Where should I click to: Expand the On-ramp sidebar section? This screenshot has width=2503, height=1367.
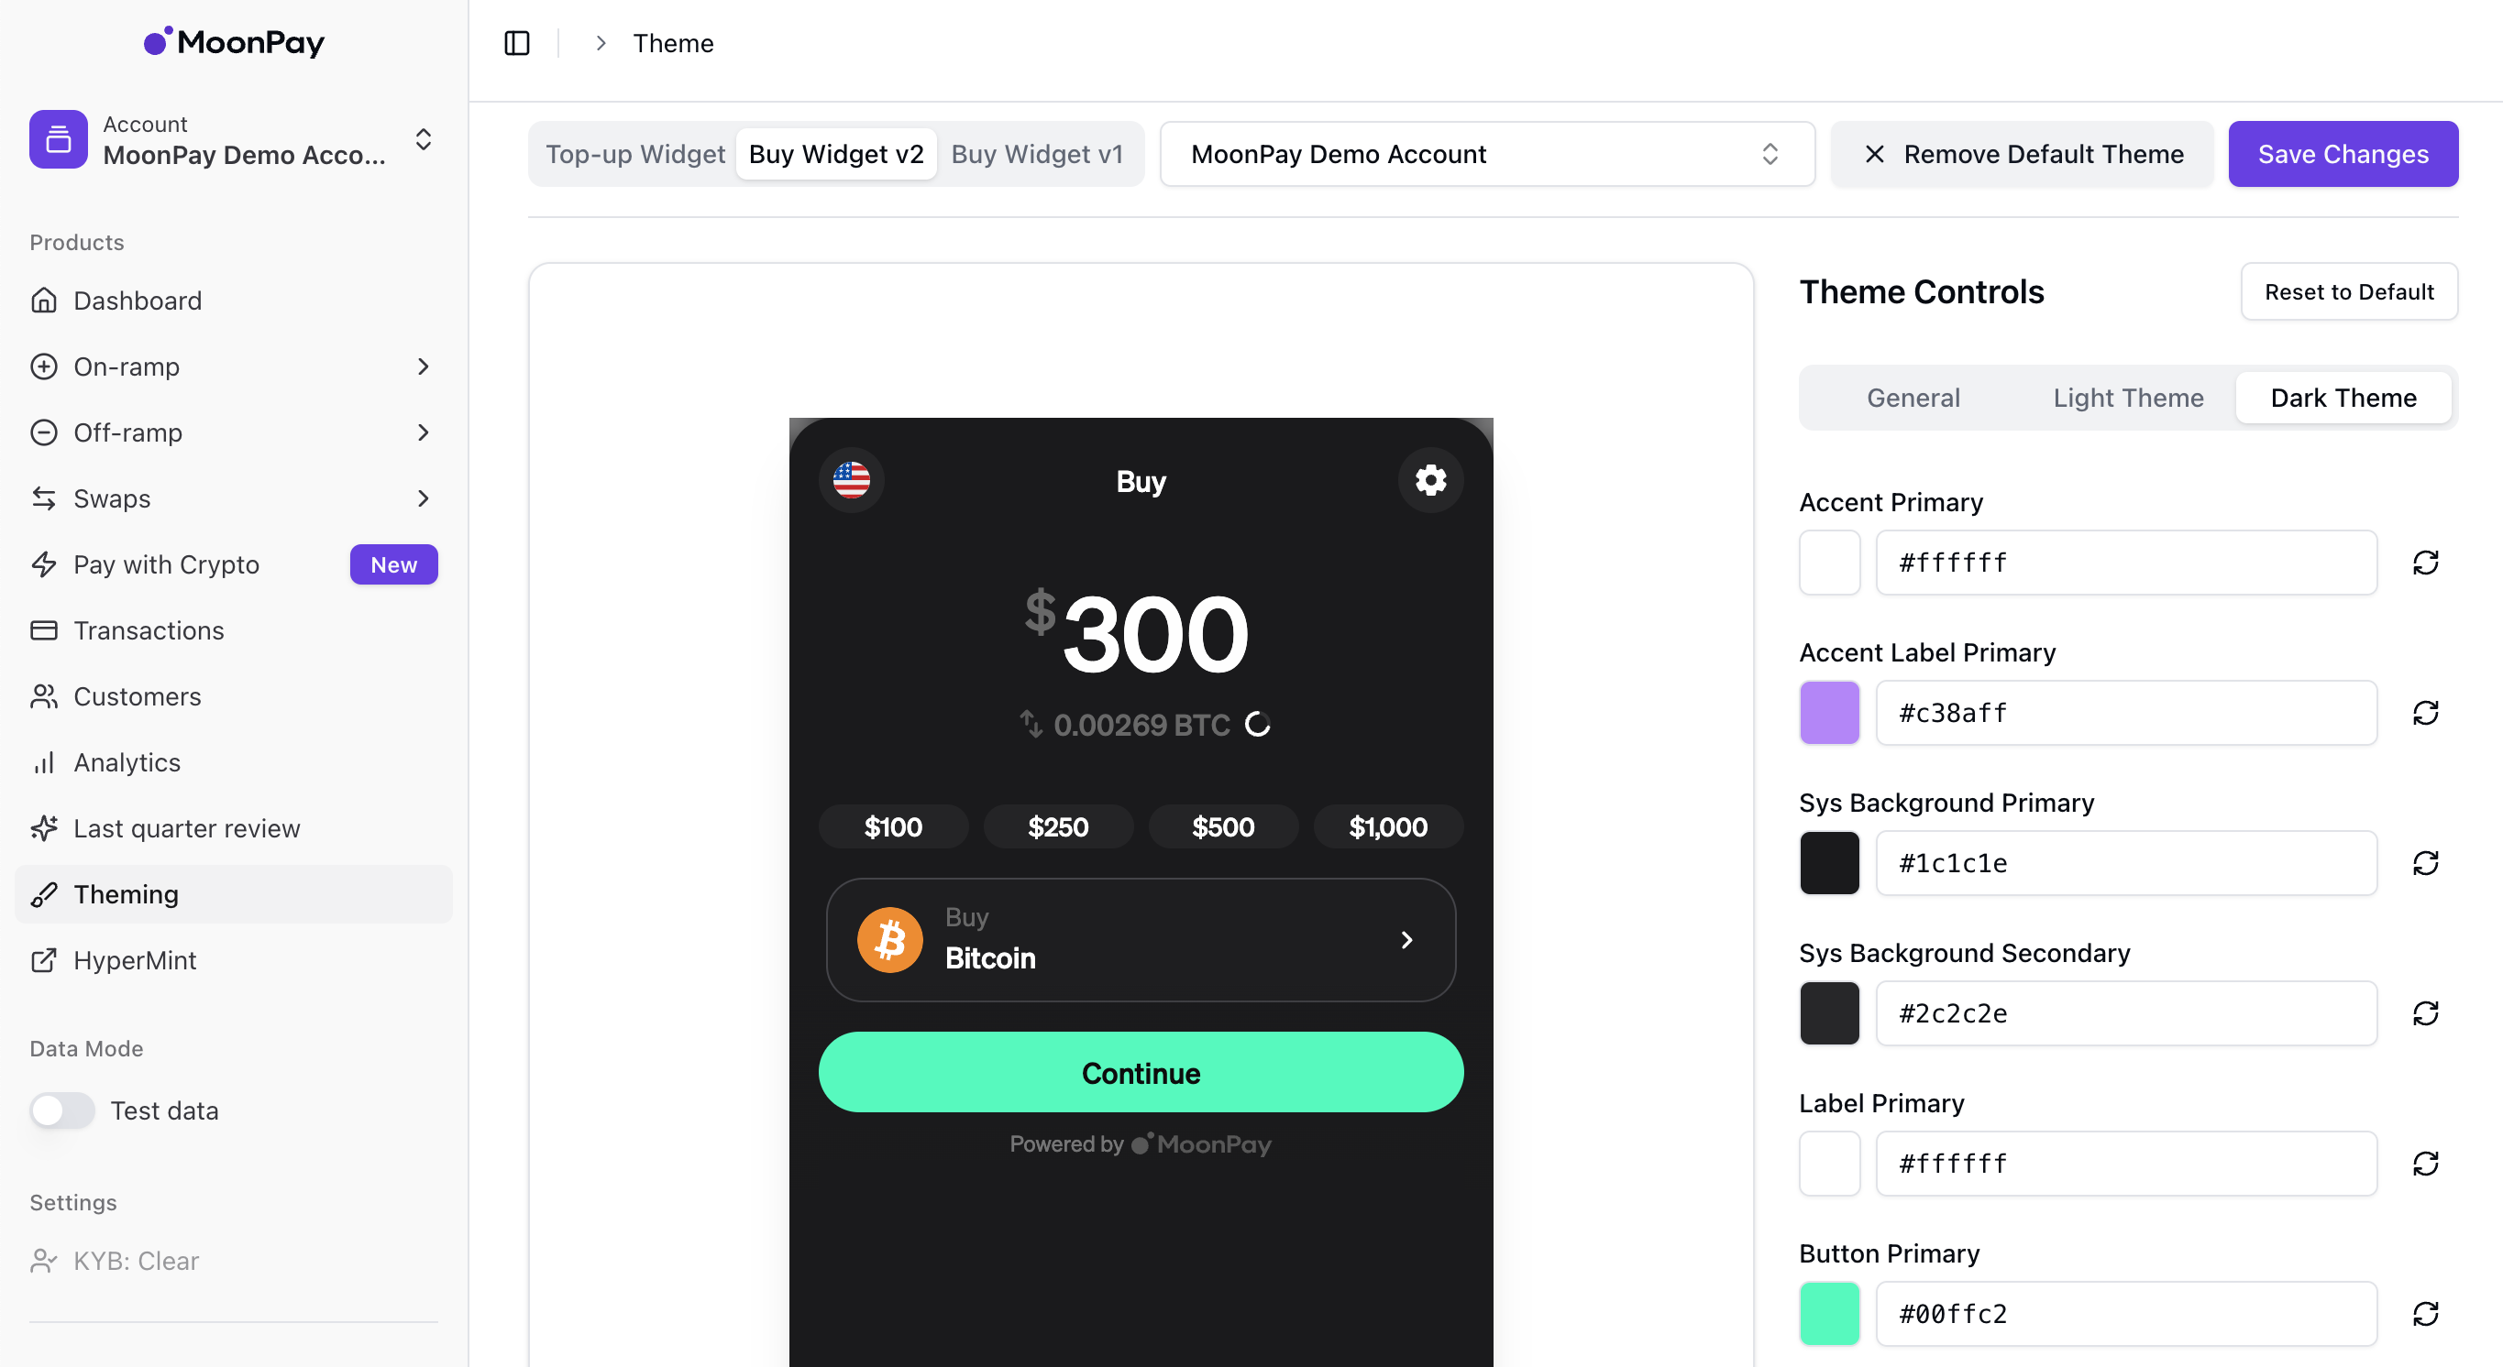[x=233, y=366]
